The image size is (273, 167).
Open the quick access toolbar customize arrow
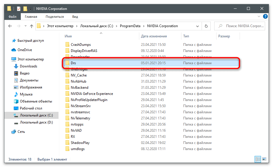[30, 9]
